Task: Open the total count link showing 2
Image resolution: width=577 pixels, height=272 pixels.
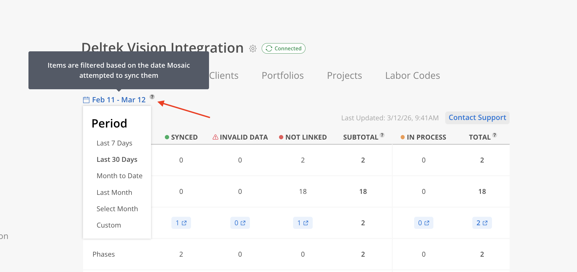Action: [x=482, y=223]
